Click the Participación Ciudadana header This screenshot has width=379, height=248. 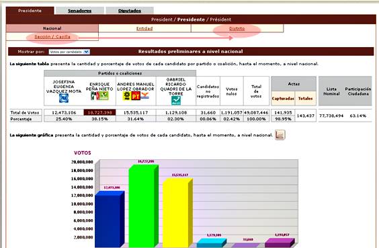[358, 91]
